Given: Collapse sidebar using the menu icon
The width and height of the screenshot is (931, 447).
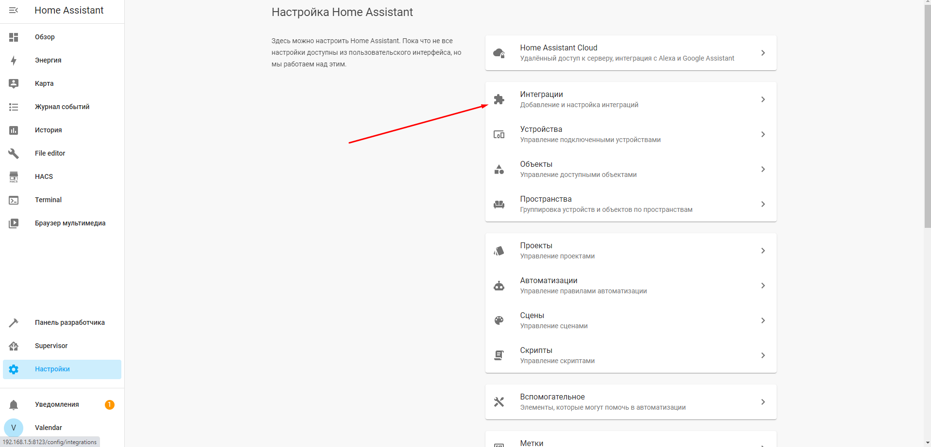Looking at the screenshot, I should click(14, 10).
